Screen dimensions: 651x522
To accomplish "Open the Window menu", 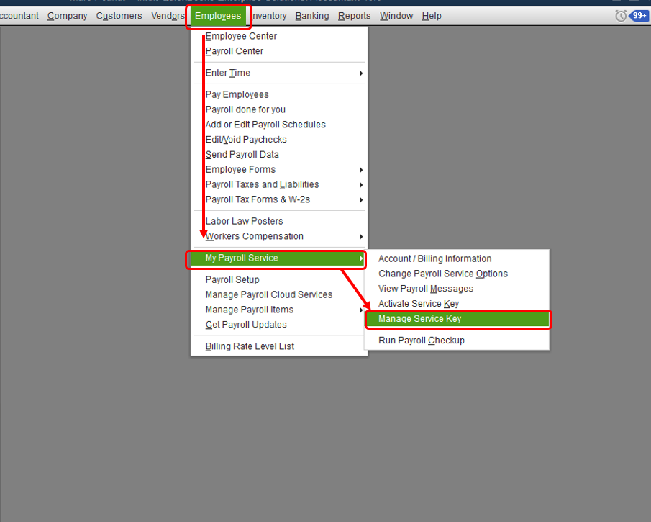I will pyautogui.click(x=396, y=16).
